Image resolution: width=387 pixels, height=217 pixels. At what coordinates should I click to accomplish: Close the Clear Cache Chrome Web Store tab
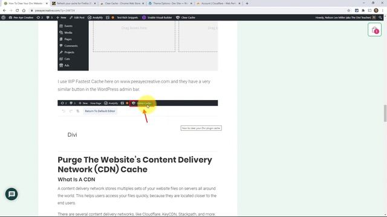pyautogui.click(x=143, y=4)
